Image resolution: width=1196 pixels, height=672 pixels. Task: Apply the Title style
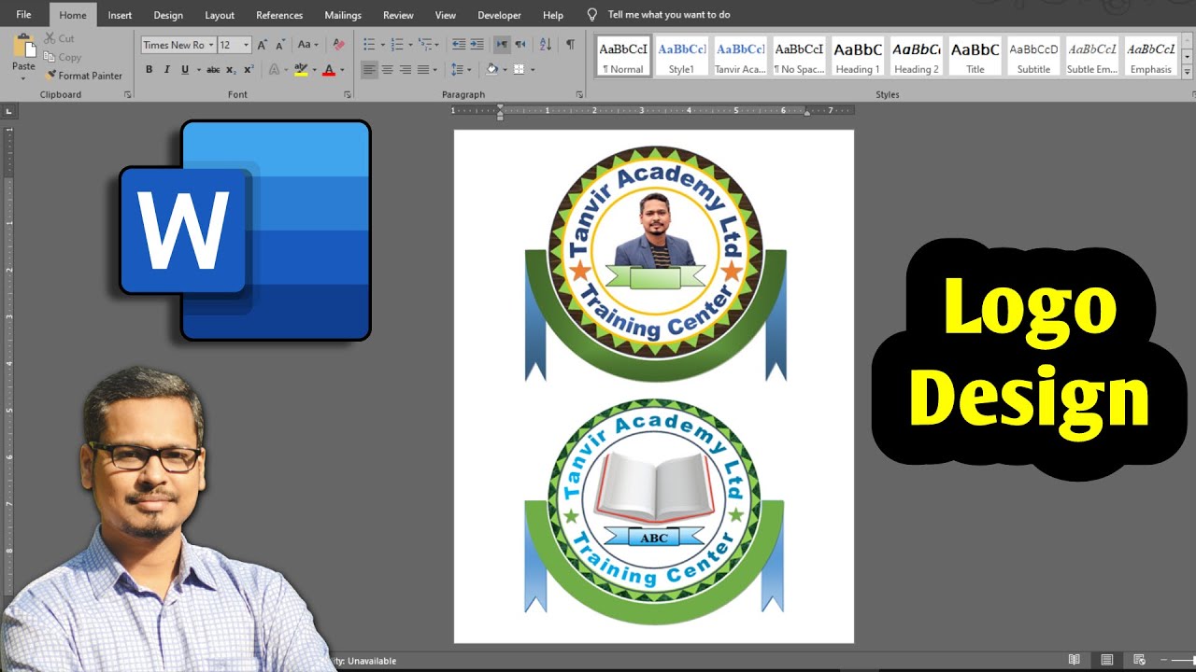pyautogui.click(x=975, y=57)
